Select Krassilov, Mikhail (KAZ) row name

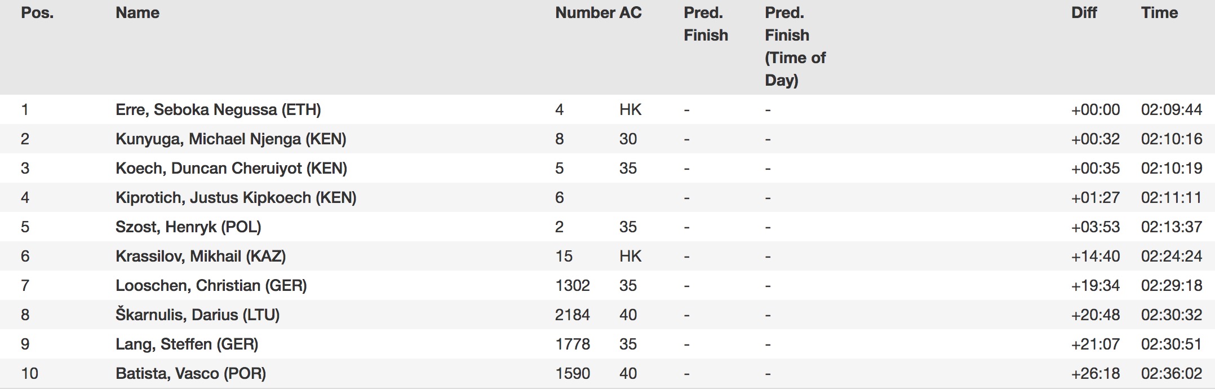point(201,256)
